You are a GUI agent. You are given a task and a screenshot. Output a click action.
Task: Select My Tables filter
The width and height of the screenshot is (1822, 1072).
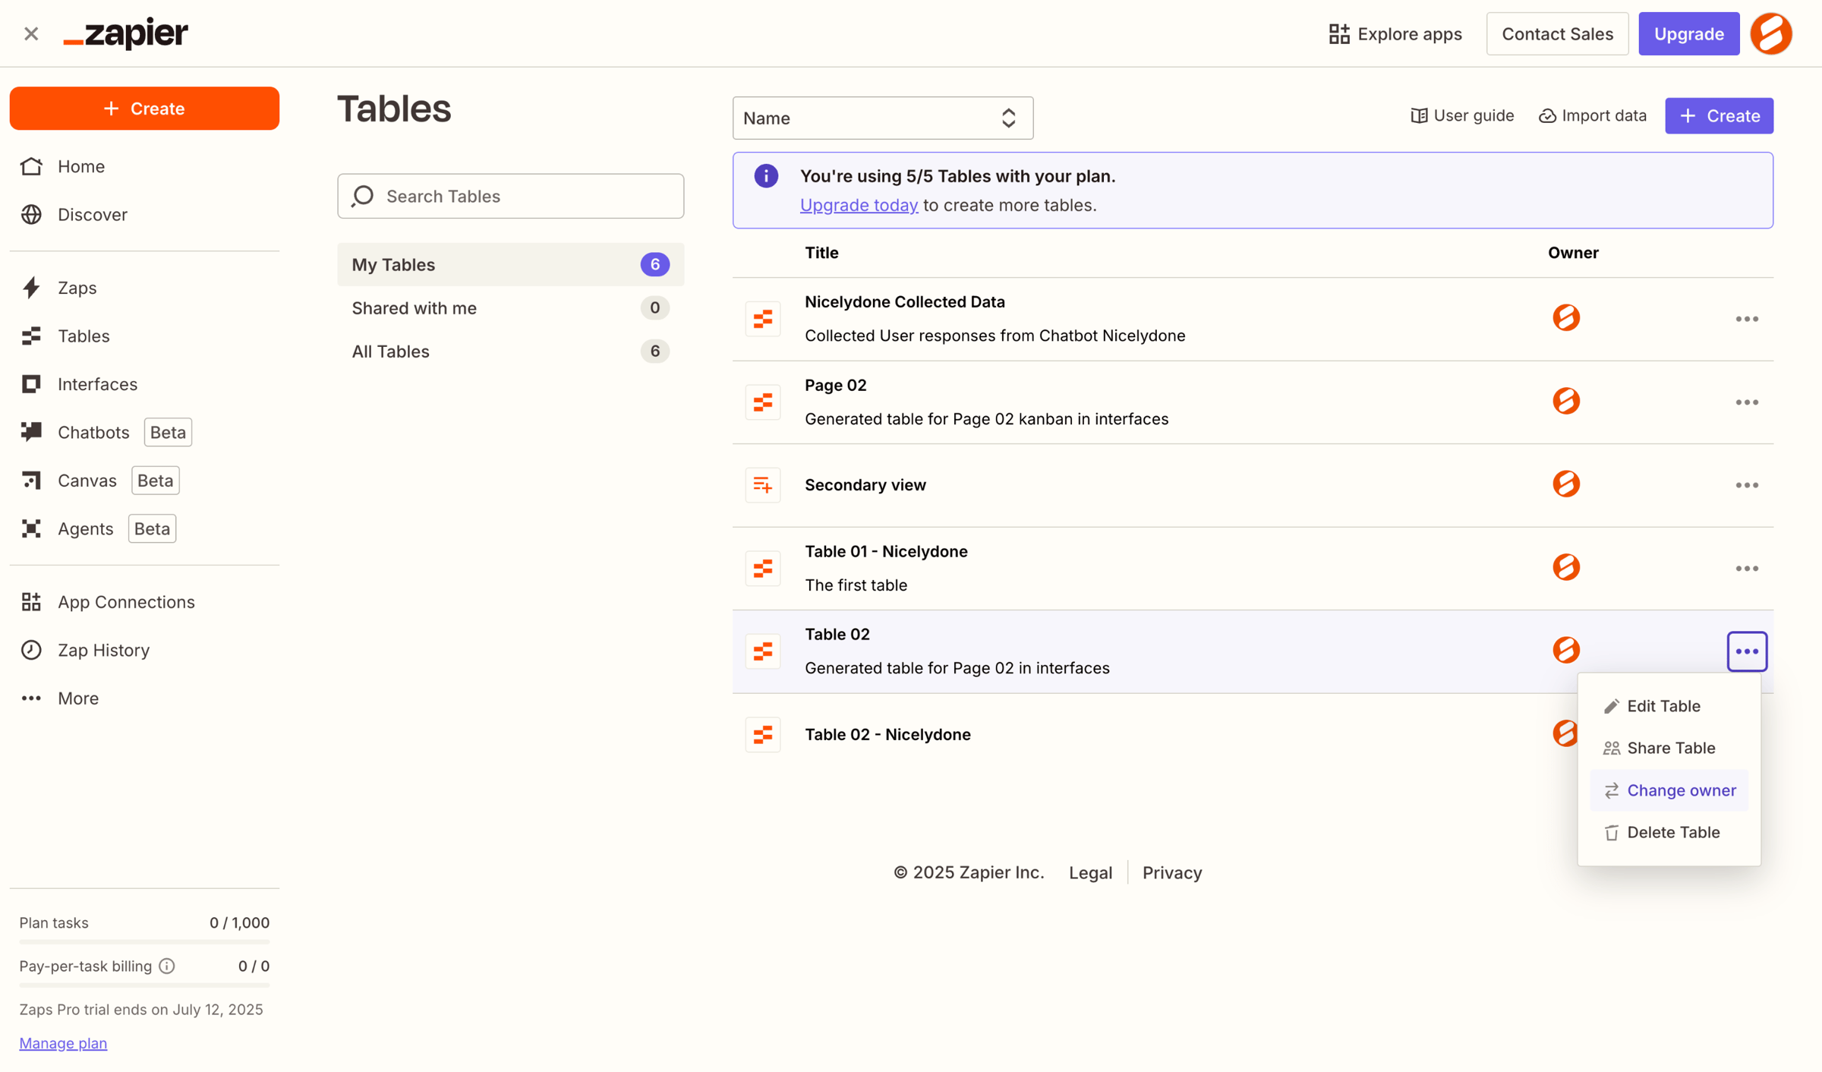point(511,264)
